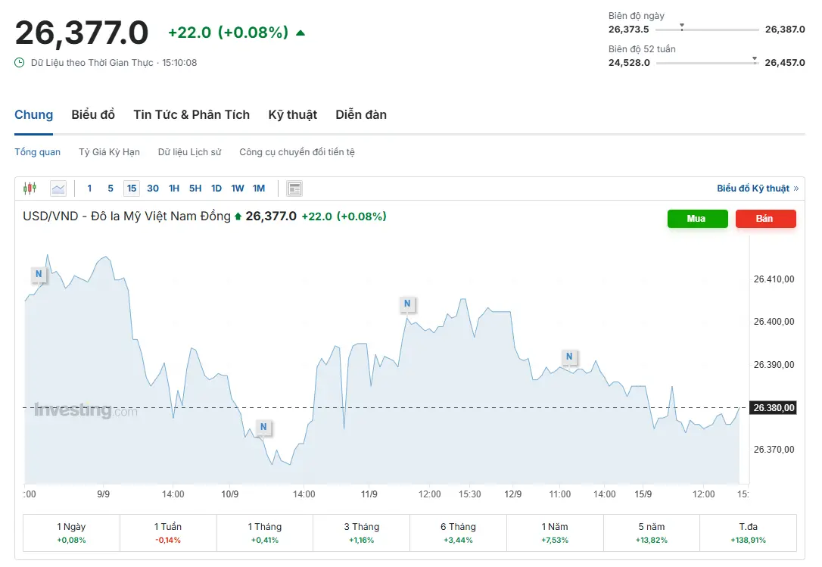Choose the 1 Năm performance period
Viewport: 822px width, 567px height.
click(554, 533)
